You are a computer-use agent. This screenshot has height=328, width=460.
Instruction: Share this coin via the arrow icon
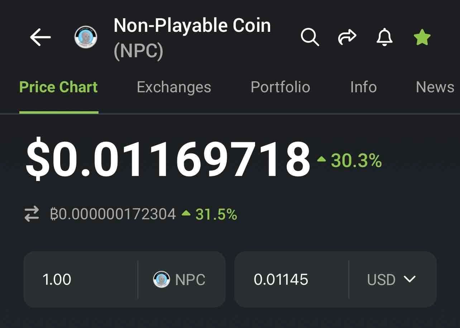click(347, 37)
